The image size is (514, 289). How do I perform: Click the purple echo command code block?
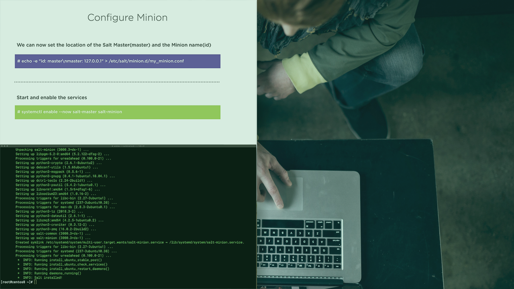click(x=117, y=61)
